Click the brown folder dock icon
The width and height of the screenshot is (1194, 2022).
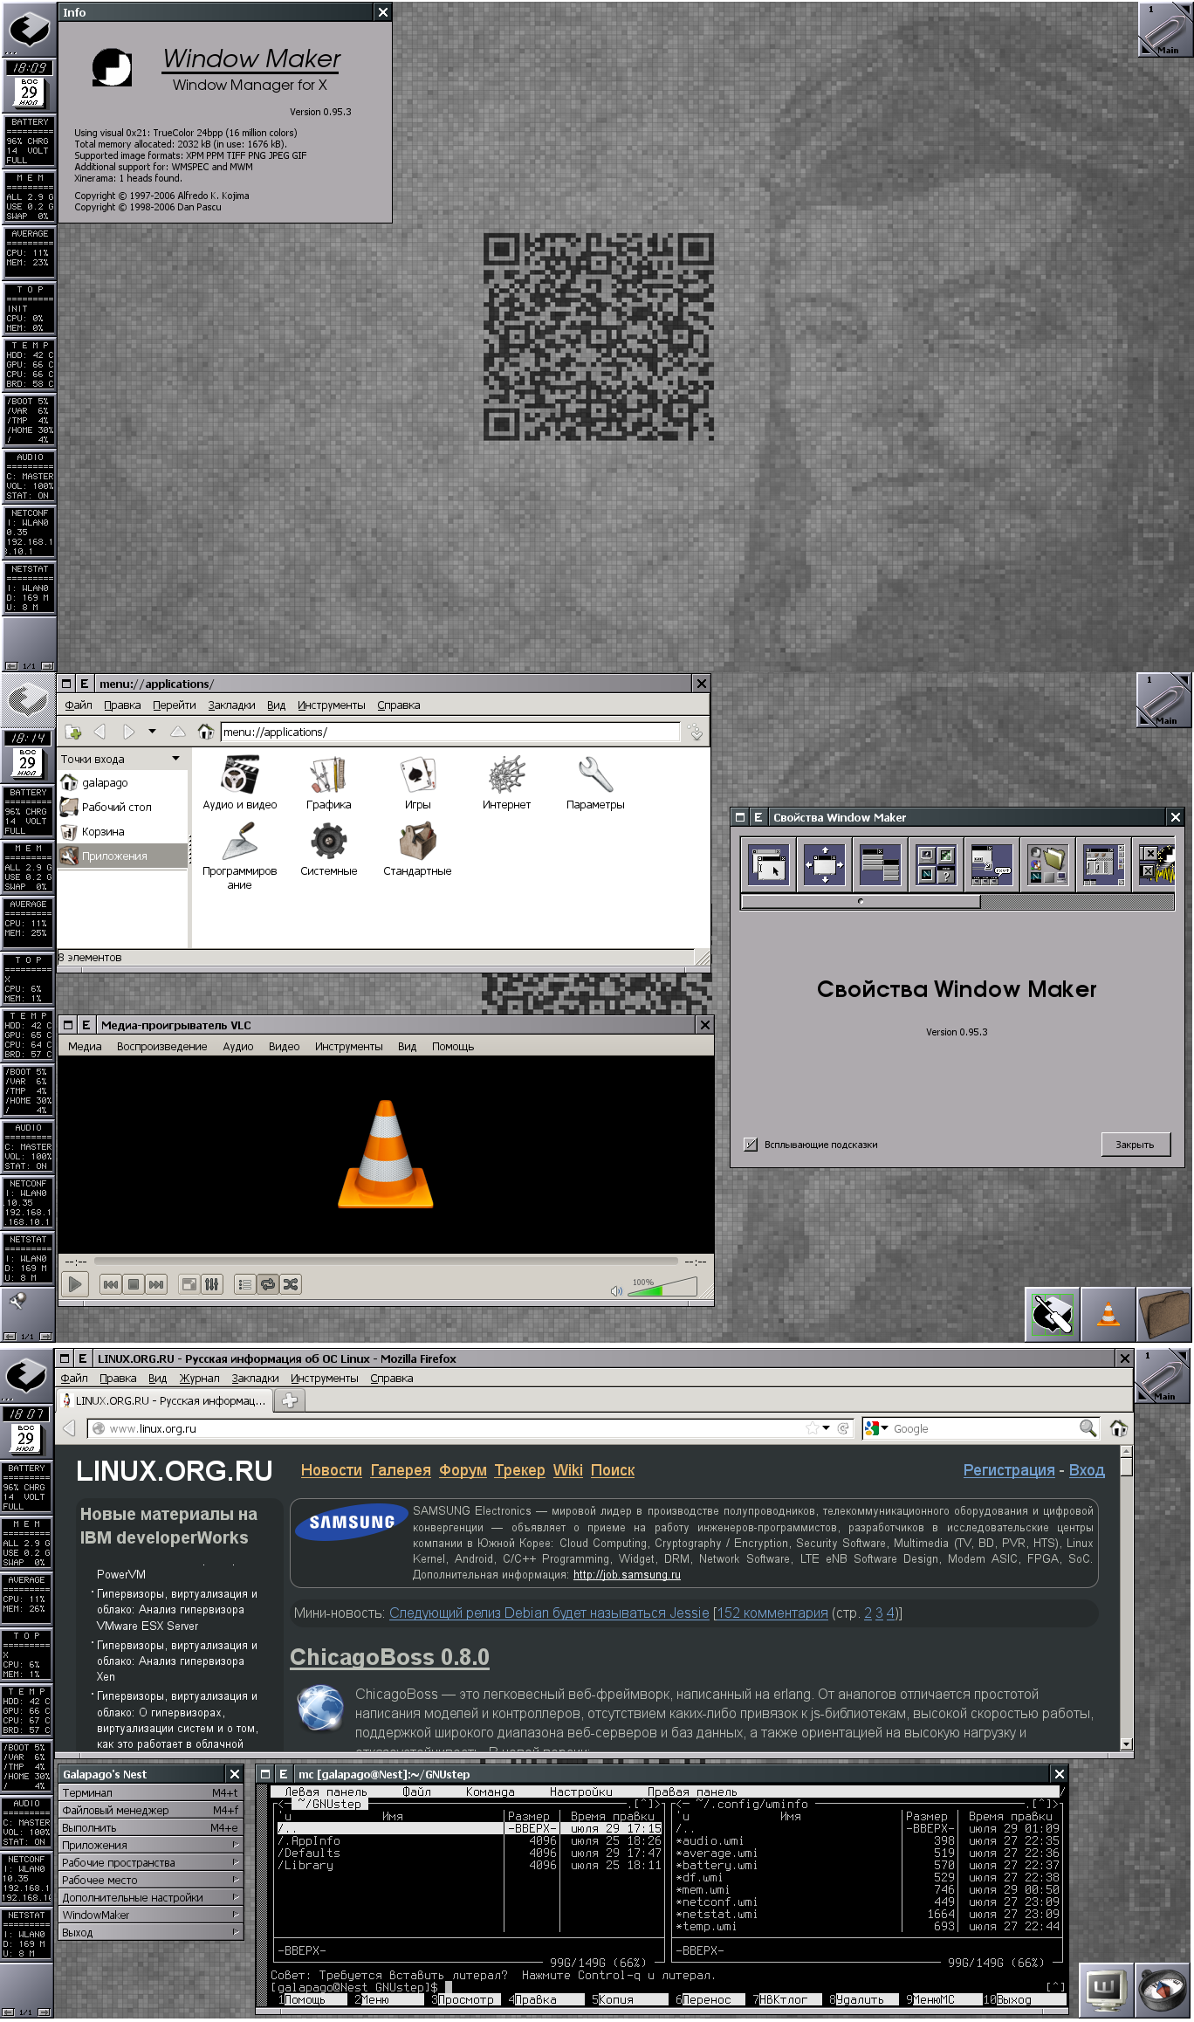(x=1164, y=1314)
